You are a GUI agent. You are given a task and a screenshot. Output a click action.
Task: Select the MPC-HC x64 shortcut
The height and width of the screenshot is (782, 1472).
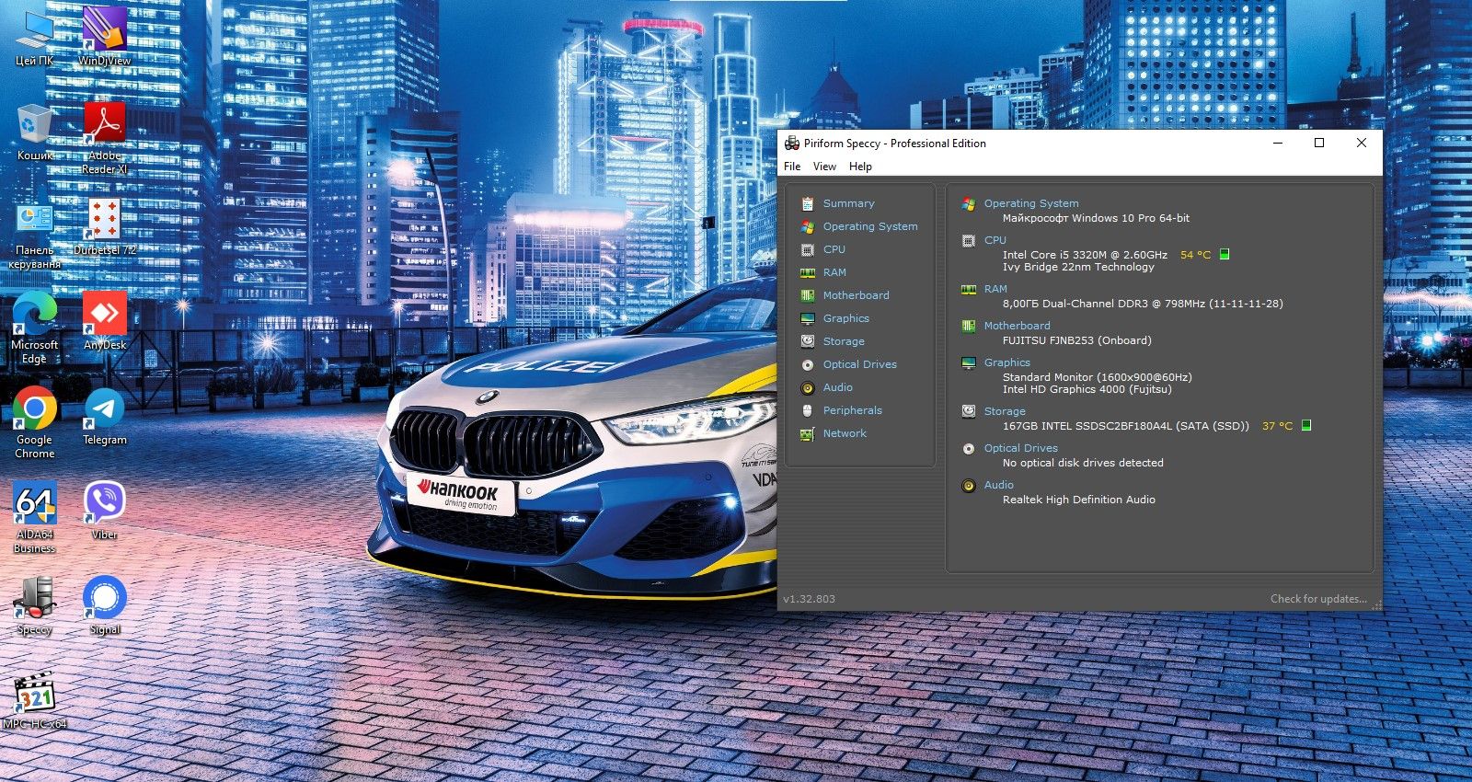(x=35, y=701)
